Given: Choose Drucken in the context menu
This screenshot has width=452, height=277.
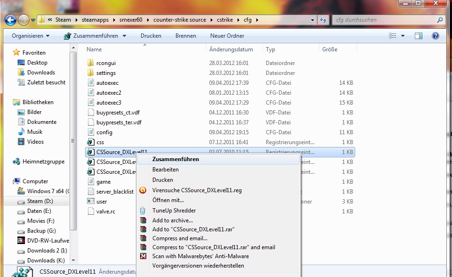Looking at the screenshot, I should coord(163,180).
